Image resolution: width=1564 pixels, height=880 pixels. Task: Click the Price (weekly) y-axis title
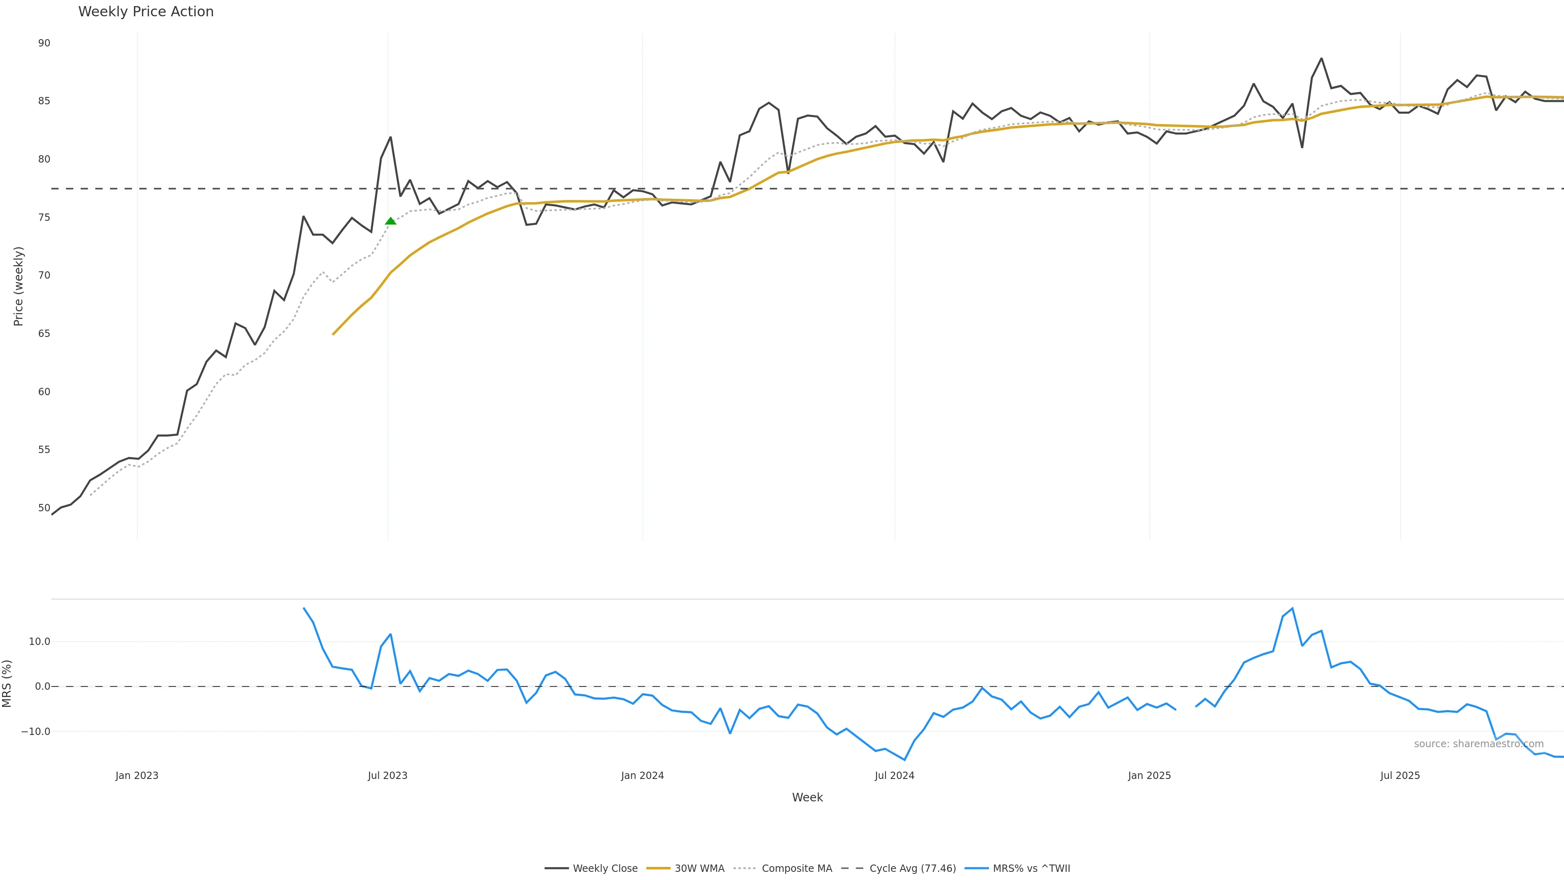18,286
